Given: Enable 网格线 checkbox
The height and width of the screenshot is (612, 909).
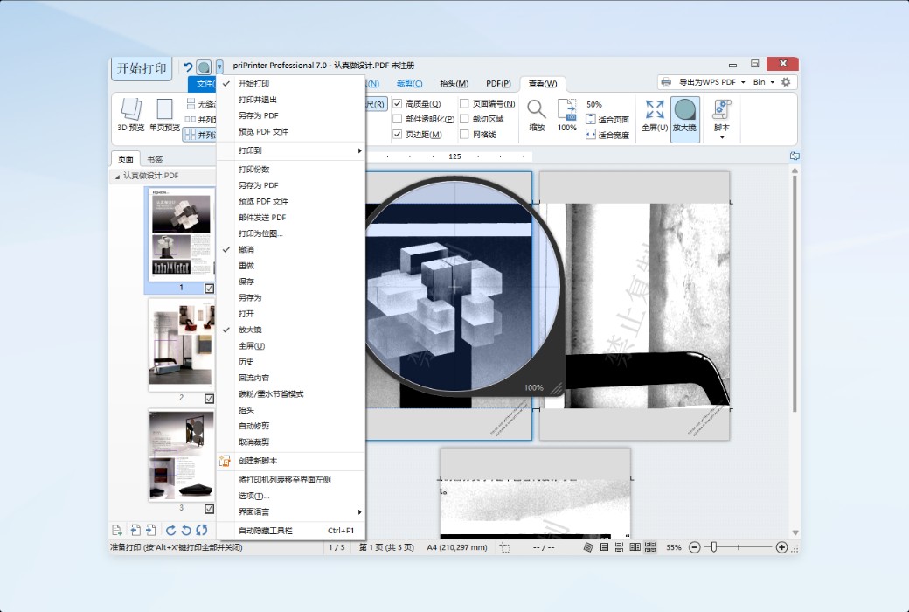Looking at the screenshot, I should click(x=464, y=134).
